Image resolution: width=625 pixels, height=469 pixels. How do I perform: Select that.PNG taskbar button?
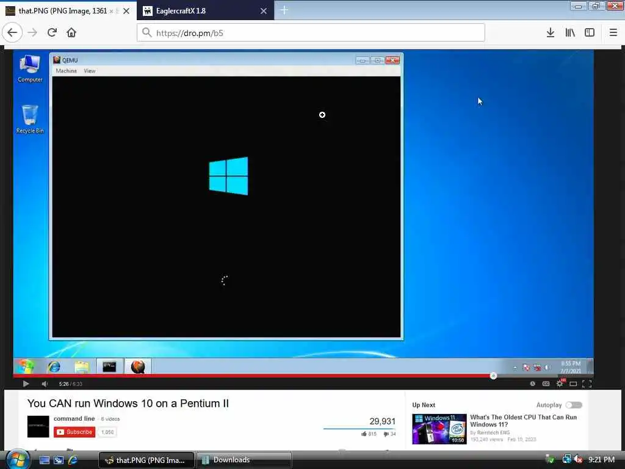tap(146, 460)
